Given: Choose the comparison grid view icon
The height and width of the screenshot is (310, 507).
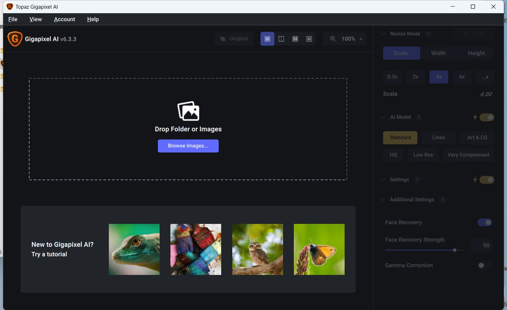Looking at the screenshot, I should [309, 39].
